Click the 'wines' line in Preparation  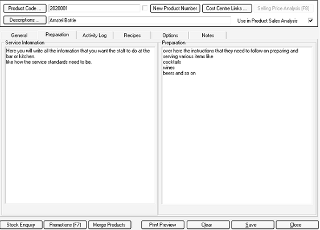coord(169,68)
